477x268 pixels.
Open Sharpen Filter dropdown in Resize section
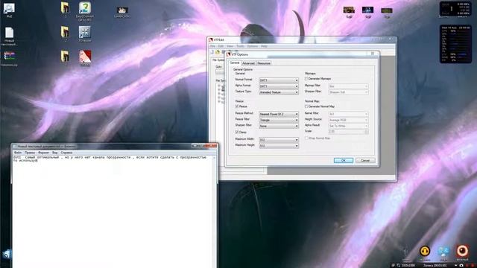click(279, 126)
